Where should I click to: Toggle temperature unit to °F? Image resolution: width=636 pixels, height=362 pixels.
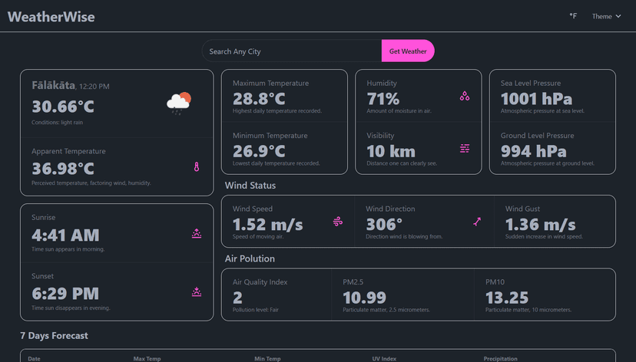[x=573, y=16]
